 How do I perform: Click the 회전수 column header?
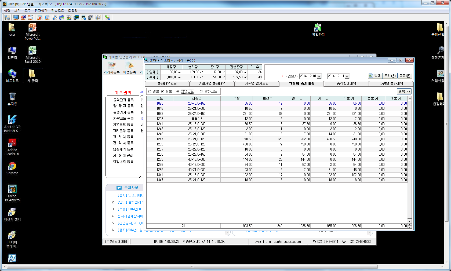(268, 98)
